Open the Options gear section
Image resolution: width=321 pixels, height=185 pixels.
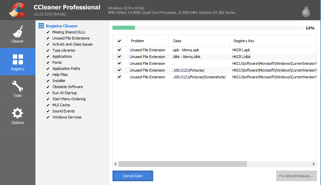coord(18,115)
